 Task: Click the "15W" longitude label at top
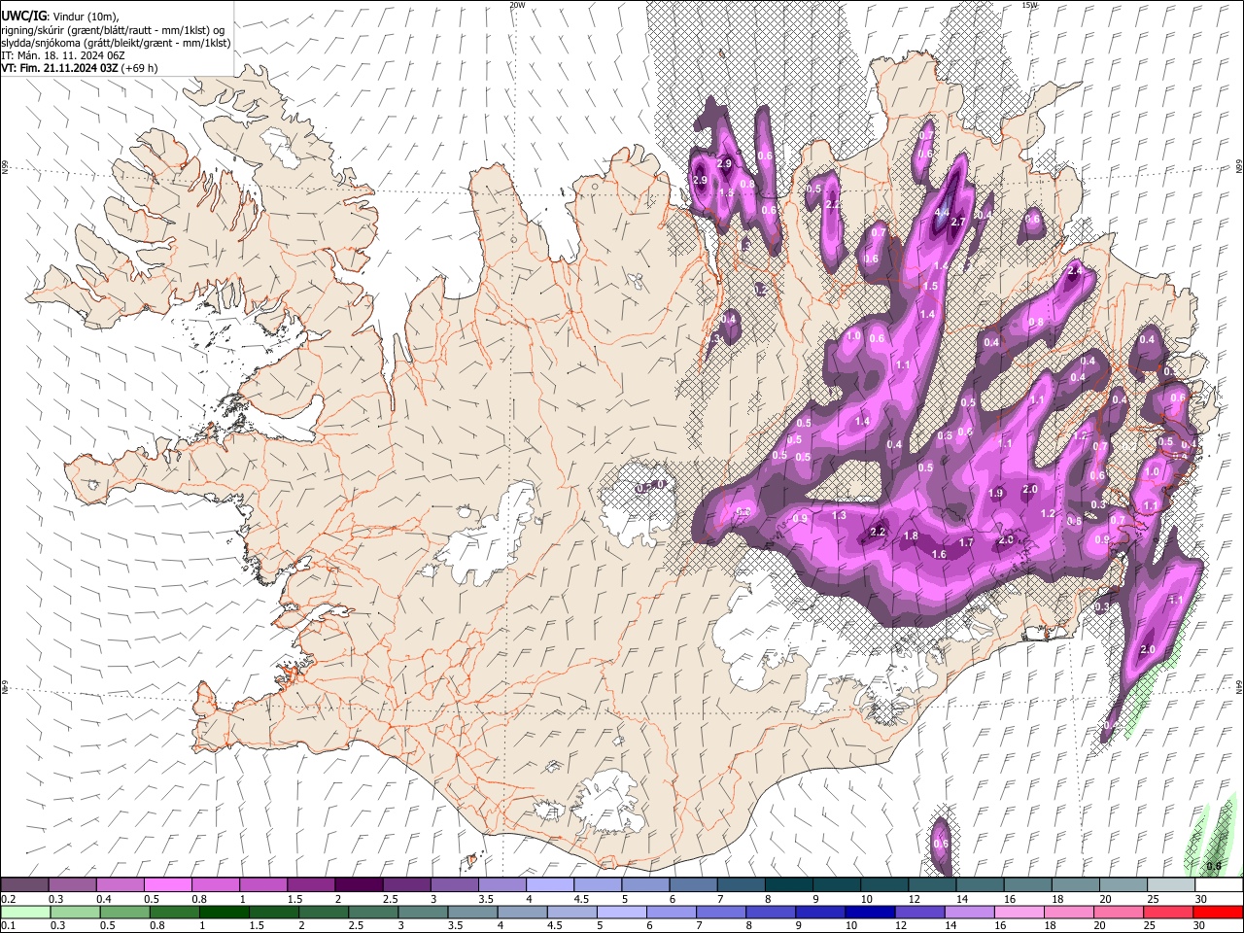click(x=1029, y=5)
